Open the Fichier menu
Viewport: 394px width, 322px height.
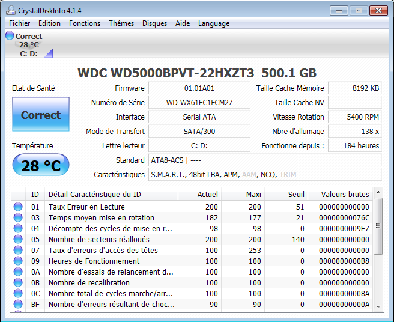tap(20, 23)
